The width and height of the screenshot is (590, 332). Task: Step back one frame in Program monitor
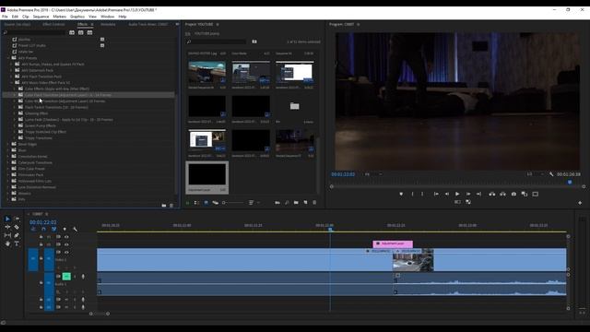click(x=447, y=194)
